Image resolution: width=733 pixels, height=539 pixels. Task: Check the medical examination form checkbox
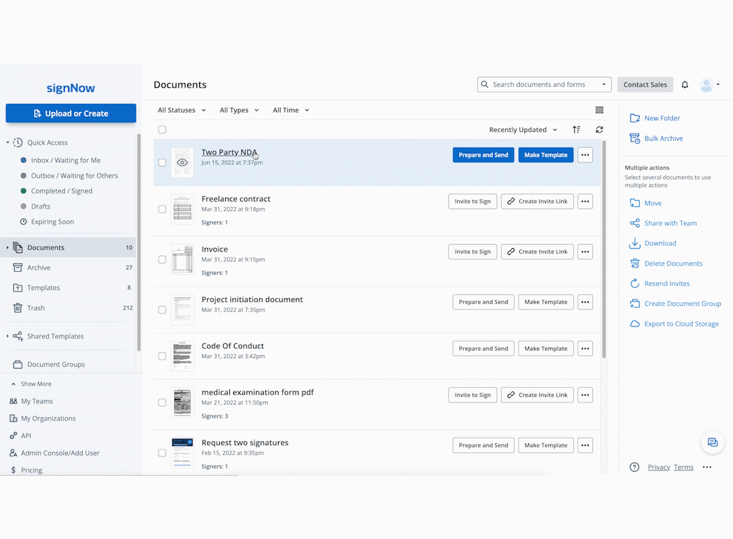(162, 403)
